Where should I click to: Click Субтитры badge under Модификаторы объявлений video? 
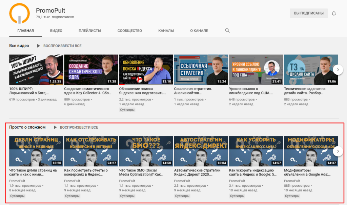pyautogui.click(x=292, y=196)
